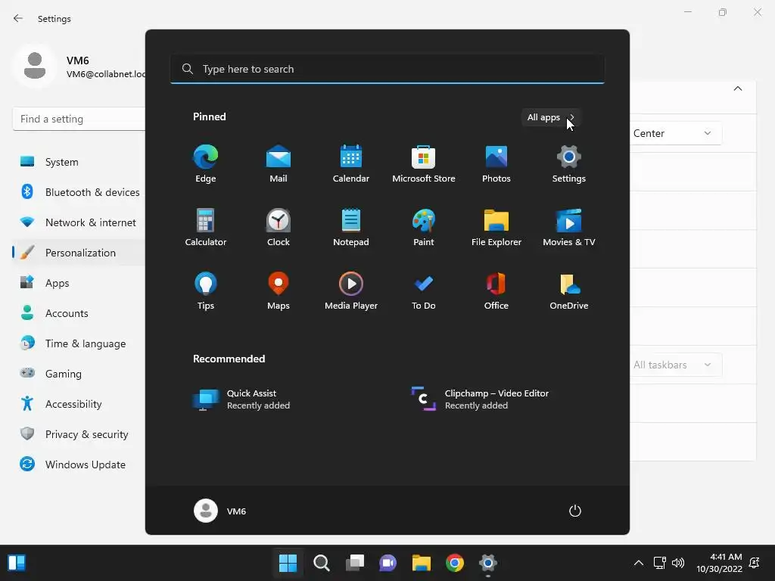Open Chrome from the taskbar
Screen dimensions: 775x581
pos(455,563)
